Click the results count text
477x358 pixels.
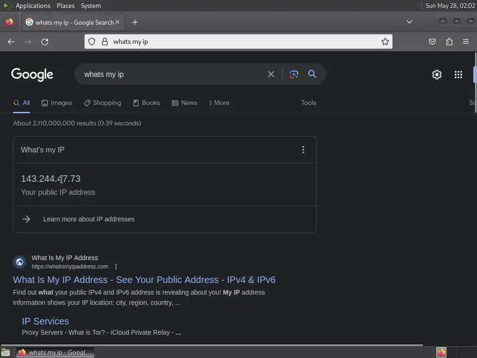coord(77,123)
